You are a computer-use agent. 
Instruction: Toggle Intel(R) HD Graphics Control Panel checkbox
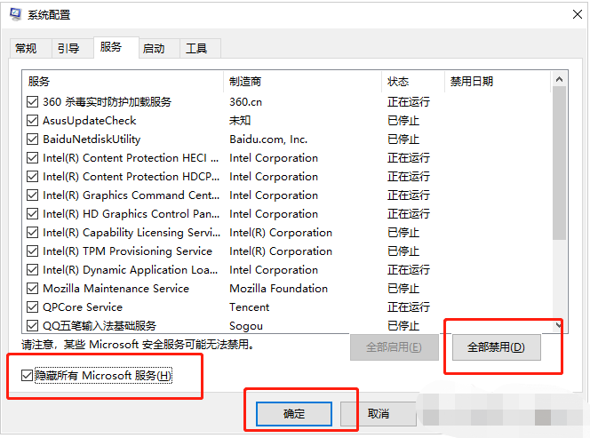(32, 214)
